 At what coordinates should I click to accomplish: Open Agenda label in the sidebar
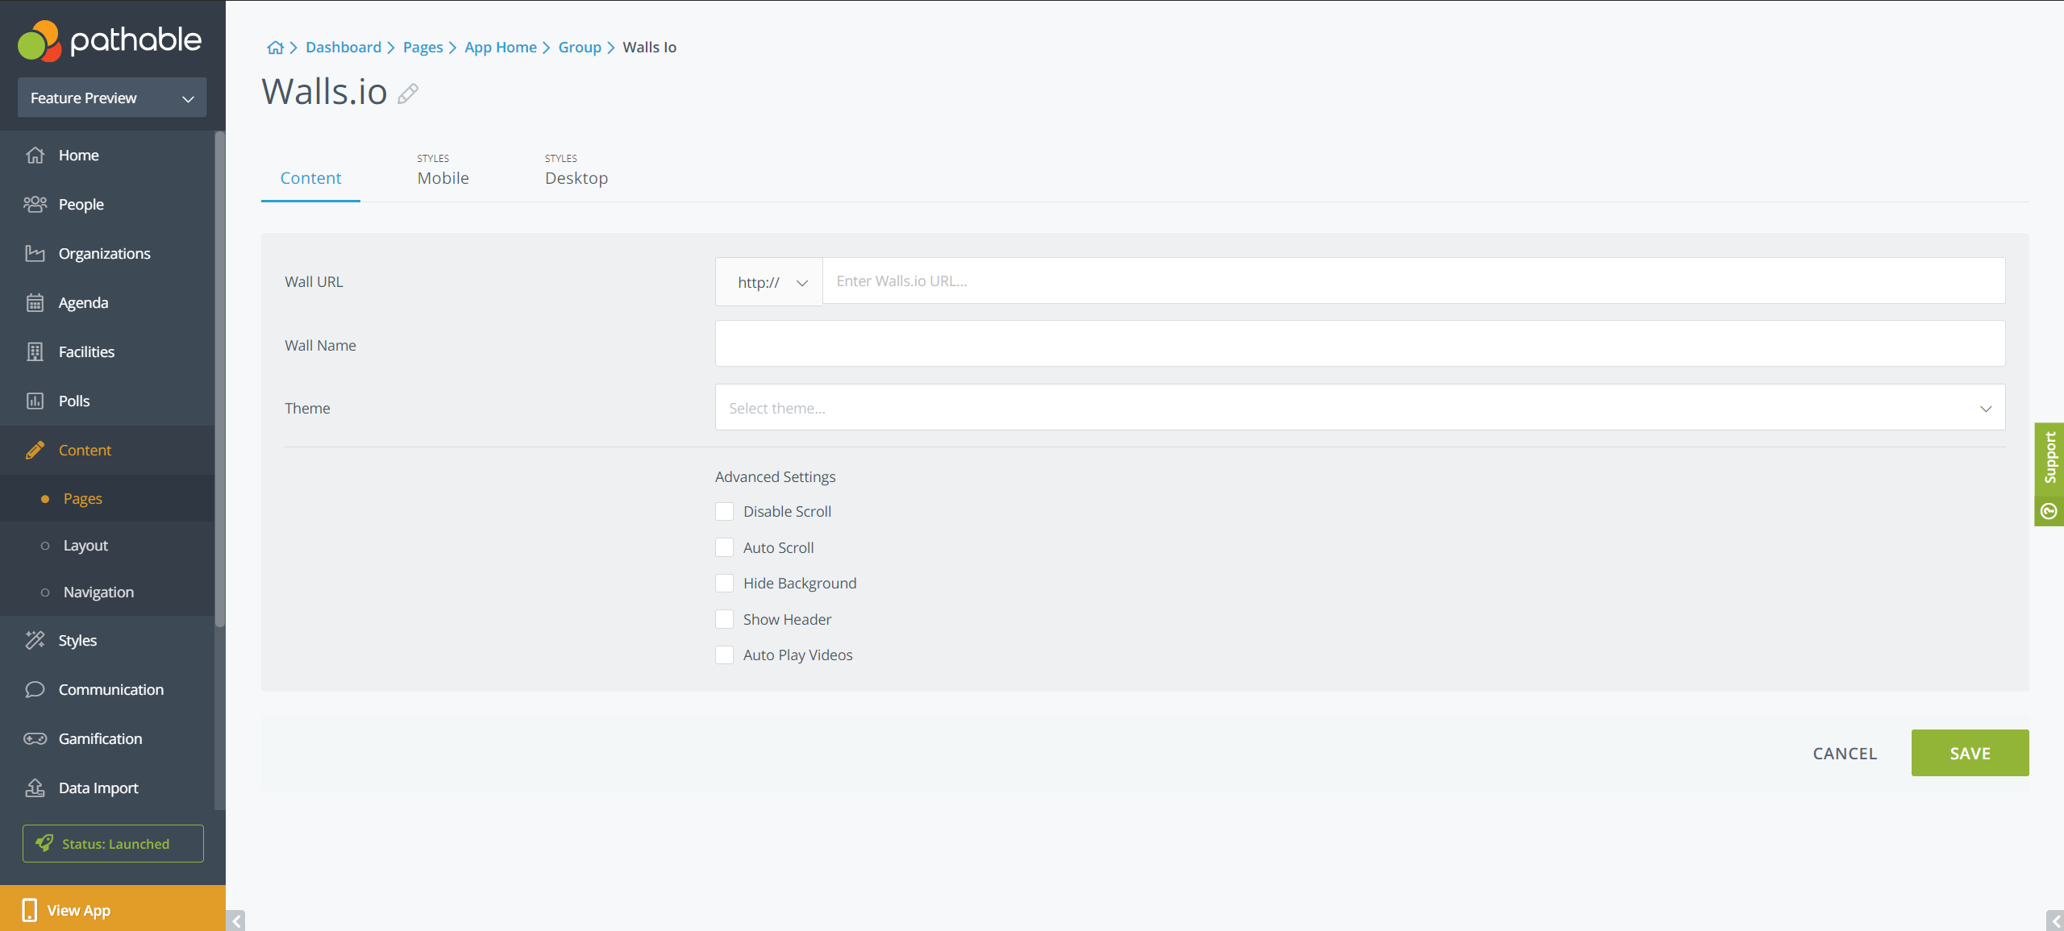click(x=84, y=302)
